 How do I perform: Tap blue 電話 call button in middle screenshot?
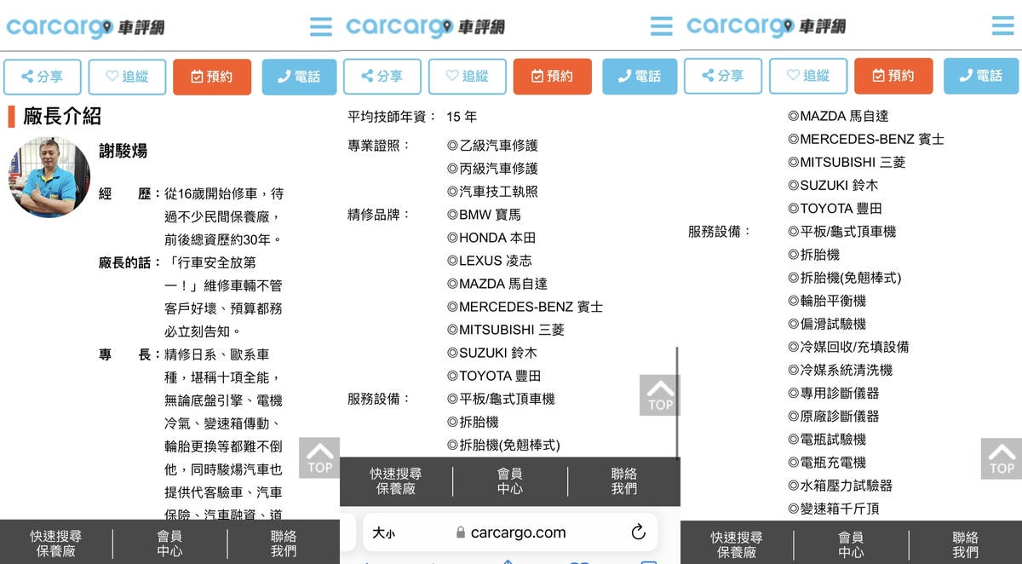(x=640, y=76)
